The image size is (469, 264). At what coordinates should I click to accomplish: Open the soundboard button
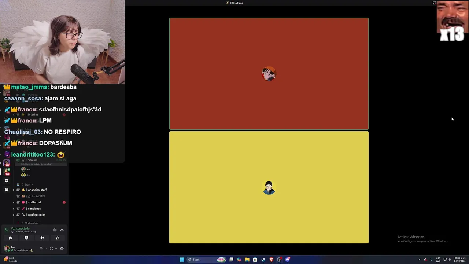tap(58, 238)
